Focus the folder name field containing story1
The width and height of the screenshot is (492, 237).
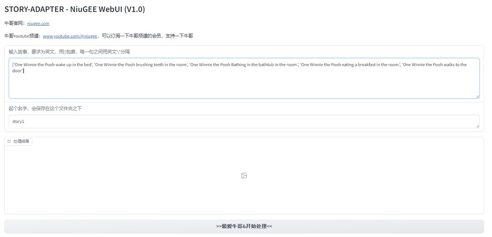coord(217,121)
